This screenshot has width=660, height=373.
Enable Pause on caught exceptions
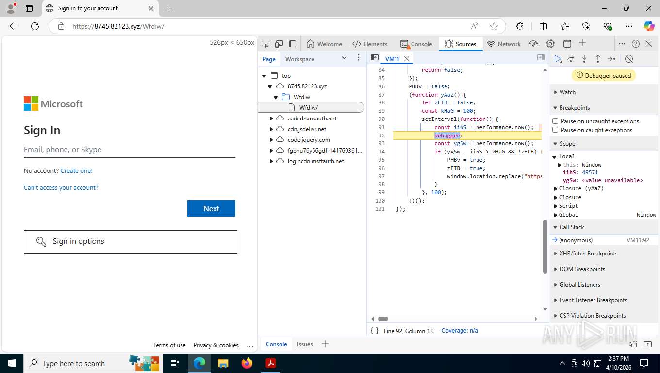[x=555, y=130]
